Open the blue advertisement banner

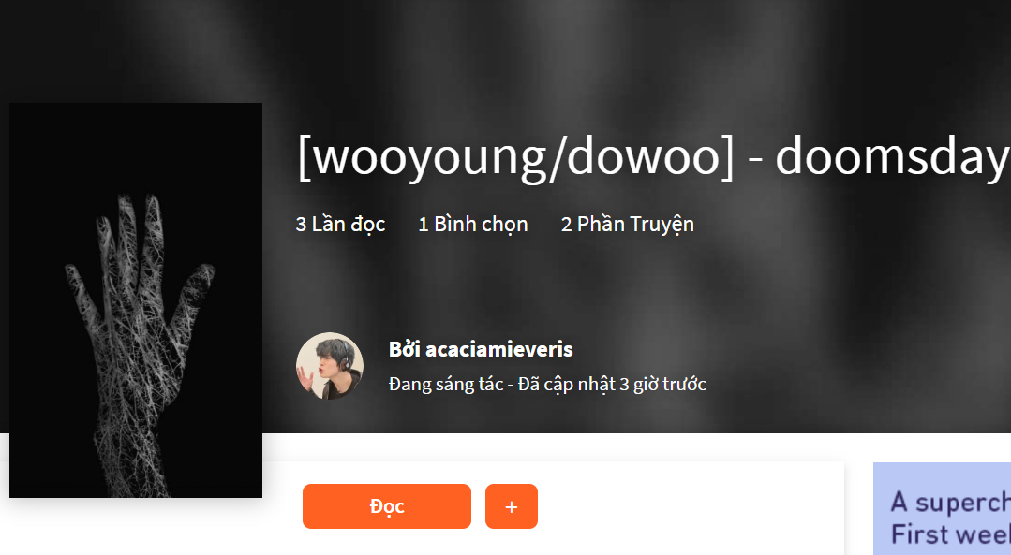(x=942, y=508)
